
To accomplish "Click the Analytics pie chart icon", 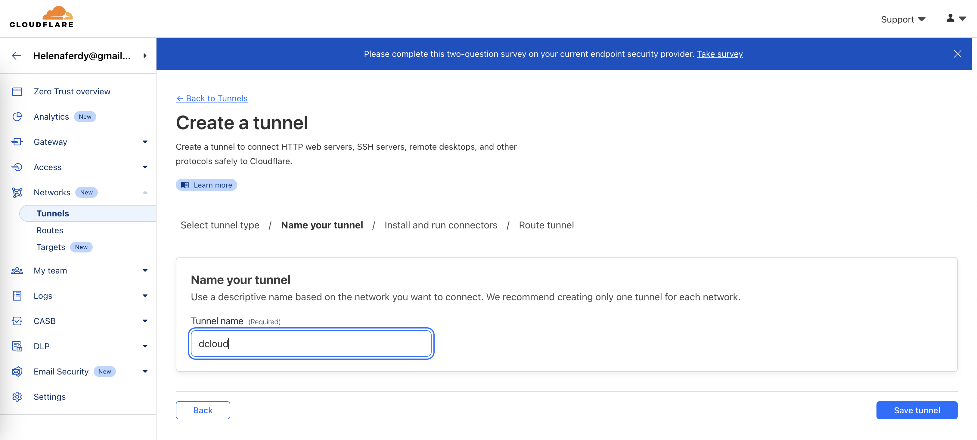I will [17, 117].
